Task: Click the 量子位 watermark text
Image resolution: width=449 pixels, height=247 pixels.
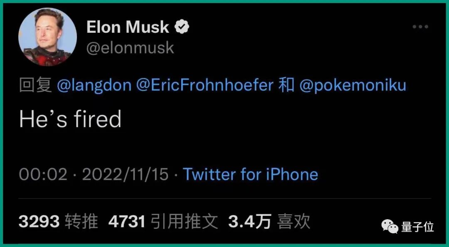Action: 417,227
